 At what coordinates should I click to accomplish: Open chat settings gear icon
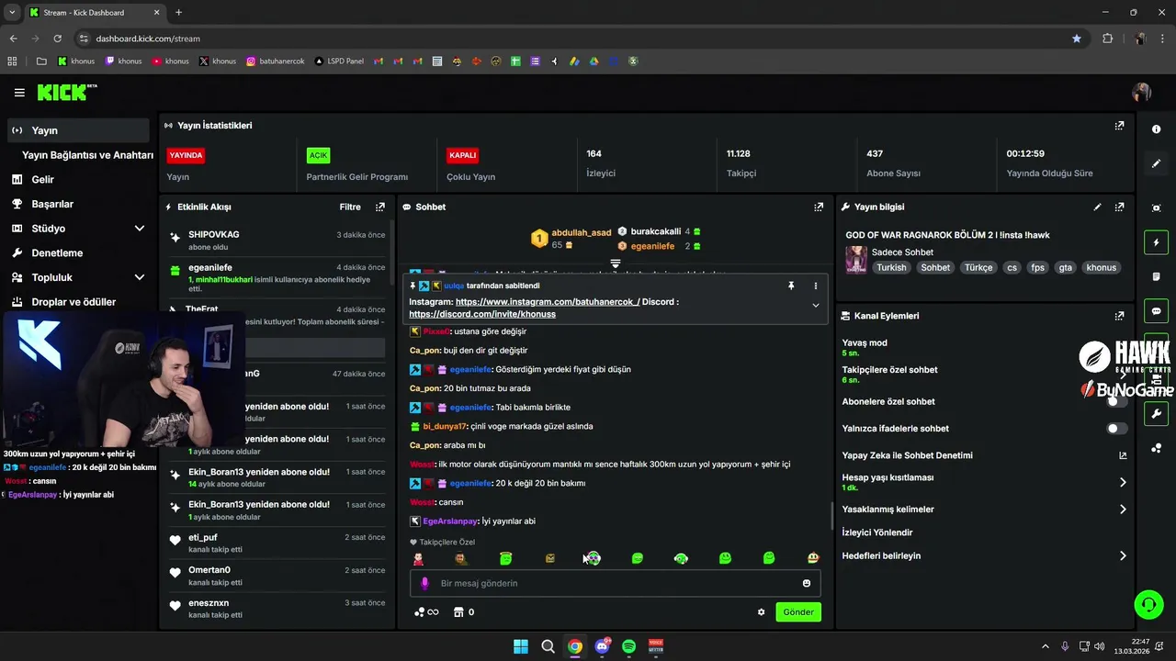(x=761, y=612)
